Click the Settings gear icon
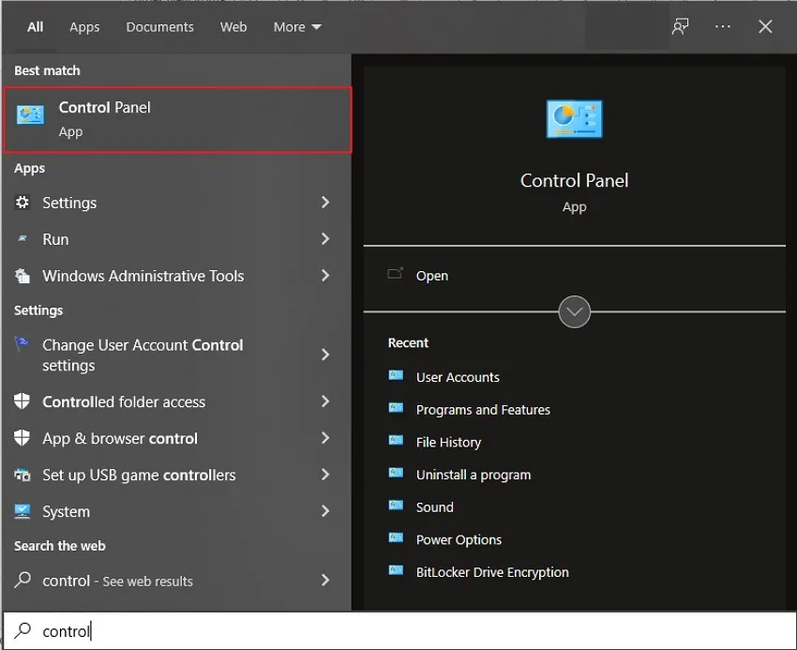Viewport: 797px width, 650px height. 21,203
